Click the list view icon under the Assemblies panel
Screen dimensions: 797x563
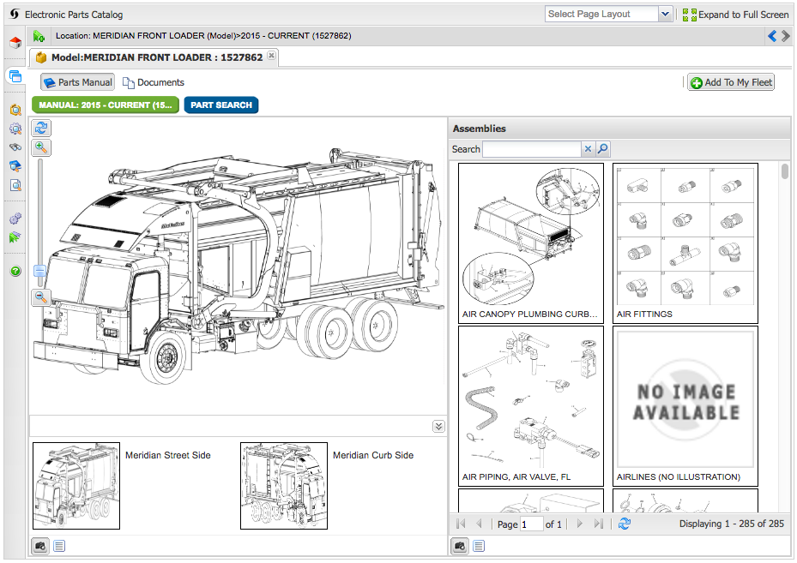(479, 546)
